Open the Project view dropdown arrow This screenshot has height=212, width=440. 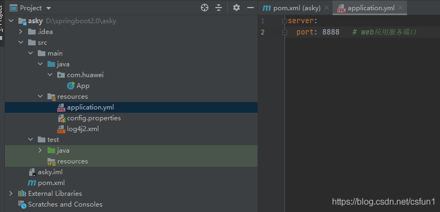pos(48,9)
